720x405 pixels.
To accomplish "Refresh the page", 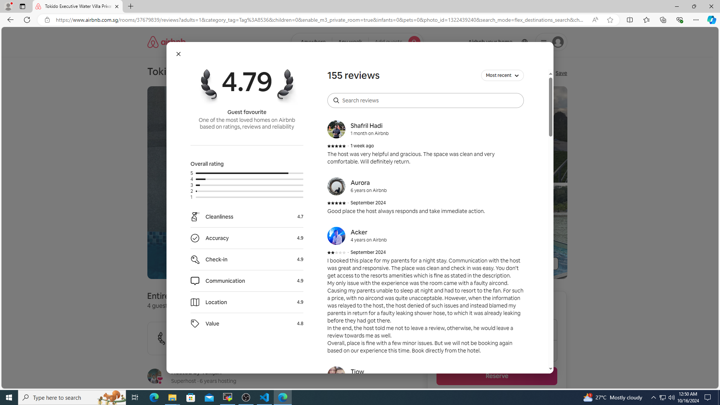I will [x=27, y=20].
